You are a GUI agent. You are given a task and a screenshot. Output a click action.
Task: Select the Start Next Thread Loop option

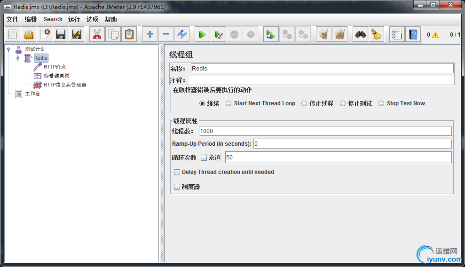click(229, 103)
